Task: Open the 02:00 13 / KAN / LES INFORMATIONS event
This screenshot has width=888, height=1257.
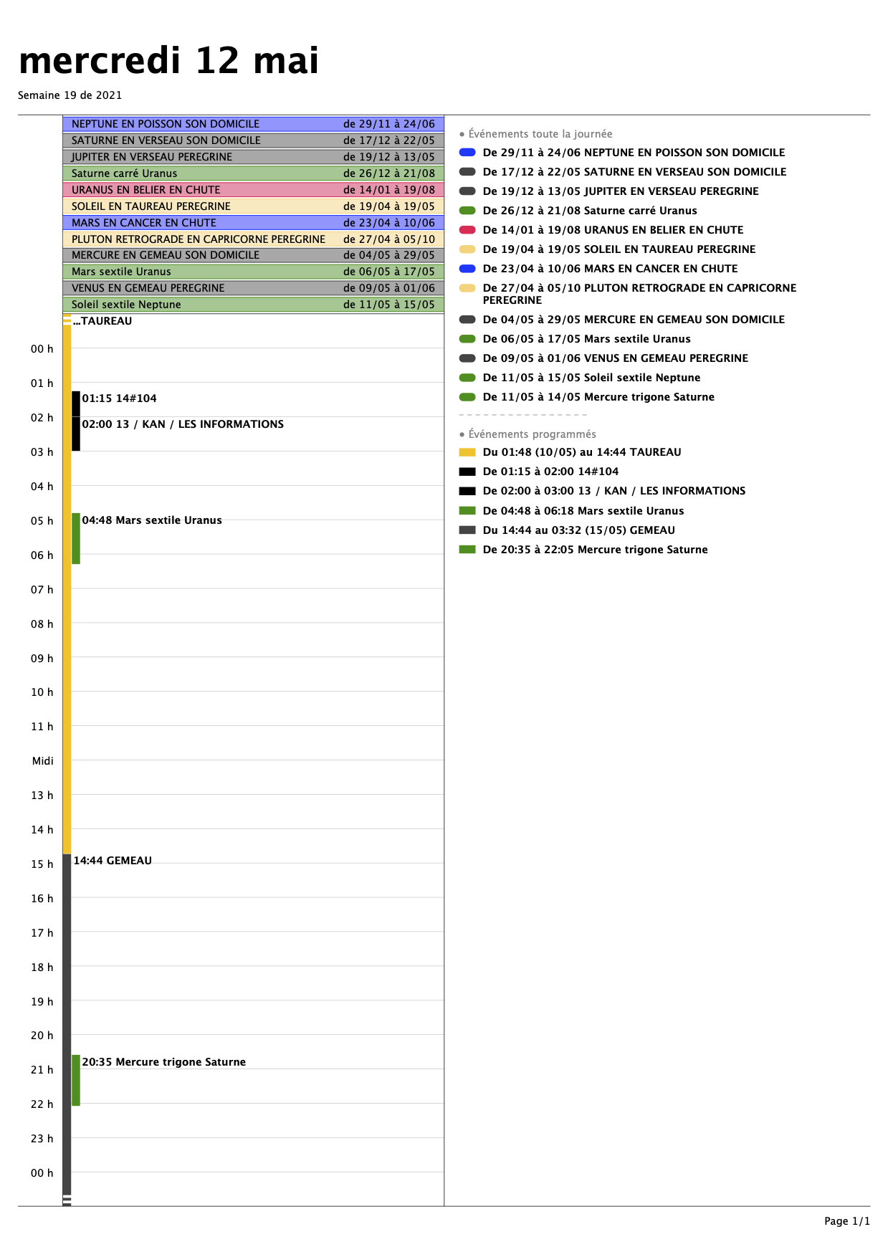Action: tap(183, 424)
